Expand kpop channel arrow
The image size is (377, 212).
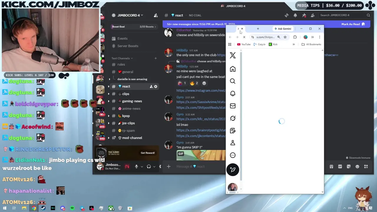[x=109, y=116]
